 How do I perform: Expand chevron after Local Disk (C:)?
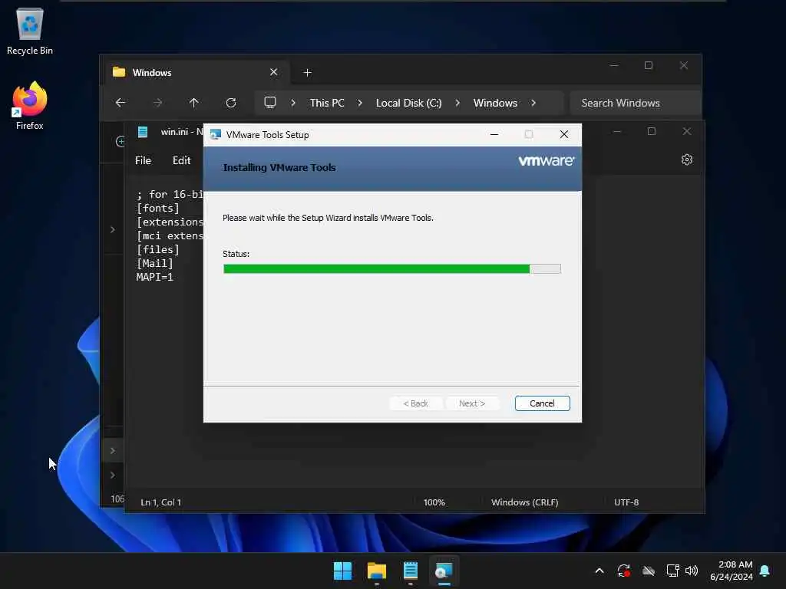(x=457, y=103)
